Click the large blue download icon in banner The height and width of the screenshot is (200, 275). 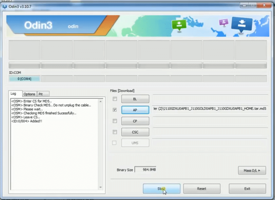tap(242, 25)
